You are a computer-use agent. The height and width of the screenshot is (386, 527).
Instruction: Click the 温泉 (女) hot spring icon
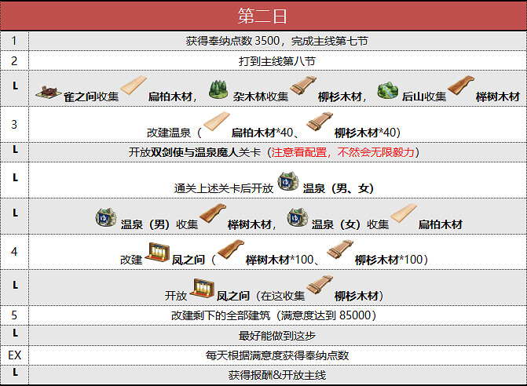(x=298, y=217)
